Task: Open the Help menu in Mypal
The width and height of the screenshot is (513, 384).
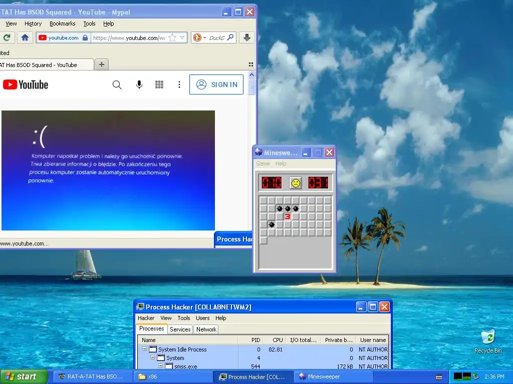Action: 109,23
